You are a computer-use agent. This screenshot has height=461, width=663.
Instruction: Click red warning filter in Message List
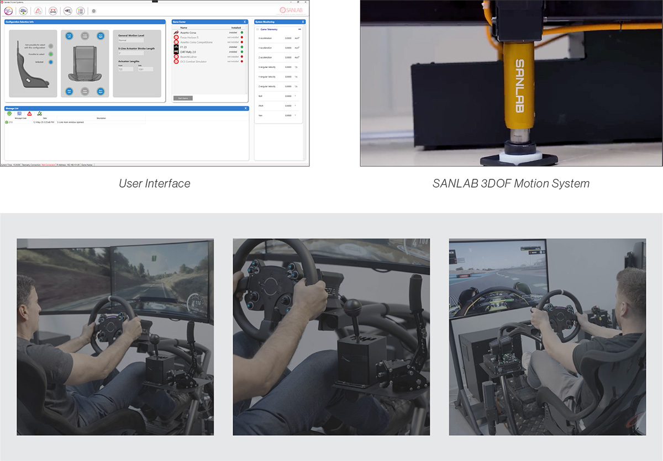tap(29, 113)
